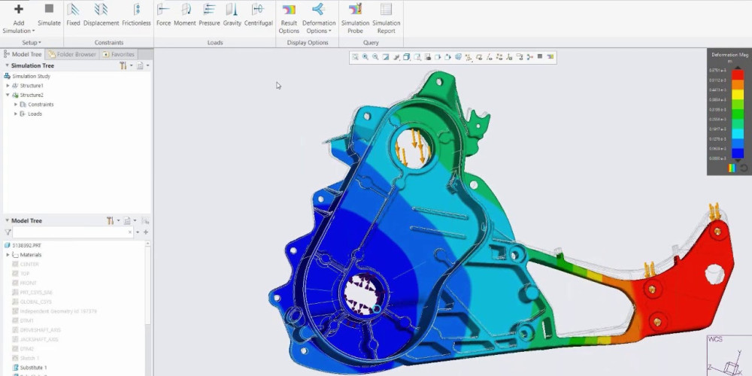The width and height of the screenshot is (752, 376).
Task: Activate the Simulation Probe
Action: [x=355, y=20]
